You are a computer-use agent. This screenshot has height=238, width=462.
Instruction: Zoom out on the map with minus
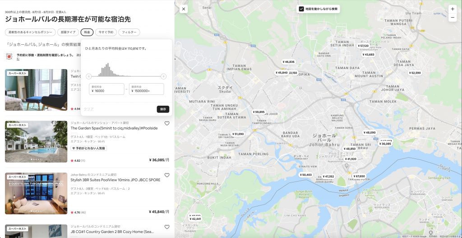click(453, 18)
